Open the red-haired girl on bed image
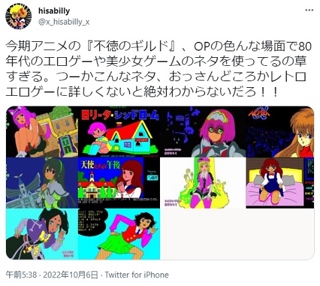This screenshot has height=286, width=320. coord(280,183)
